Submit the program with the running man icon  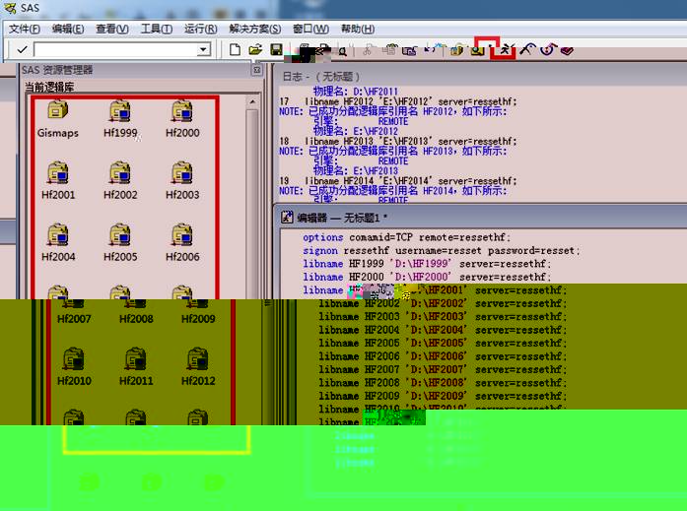click(x=506, y=50)
